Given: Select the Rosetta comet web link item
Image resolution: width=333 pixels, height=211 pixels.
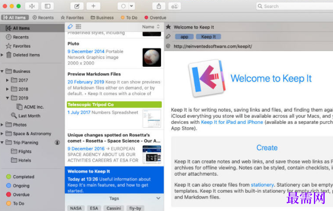Looking at the screenshot, I should 114,148.
